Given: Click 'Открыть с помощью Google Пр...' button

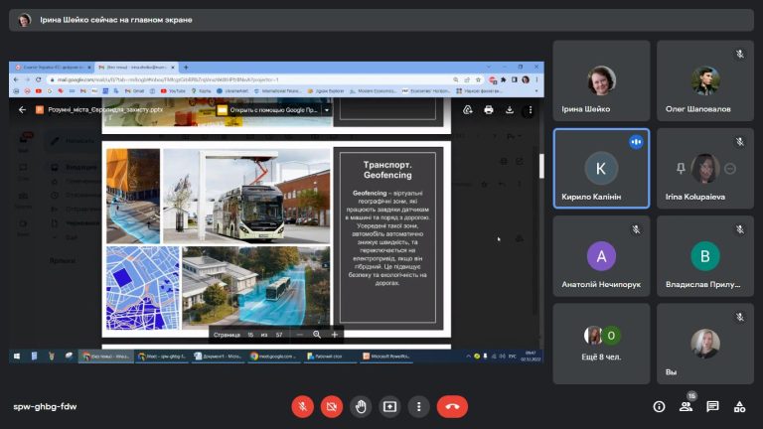Looking at the screenshot, I should (x=268, y=110).
